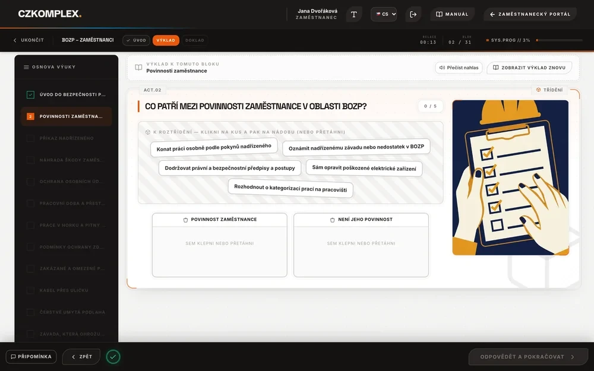Go to Zaměstnanecký portál
This screenshot has width=594, height=371.
[x=530, y=14]
